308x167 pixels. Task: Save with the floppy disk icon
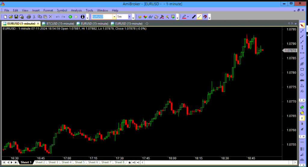click(16, 17)
